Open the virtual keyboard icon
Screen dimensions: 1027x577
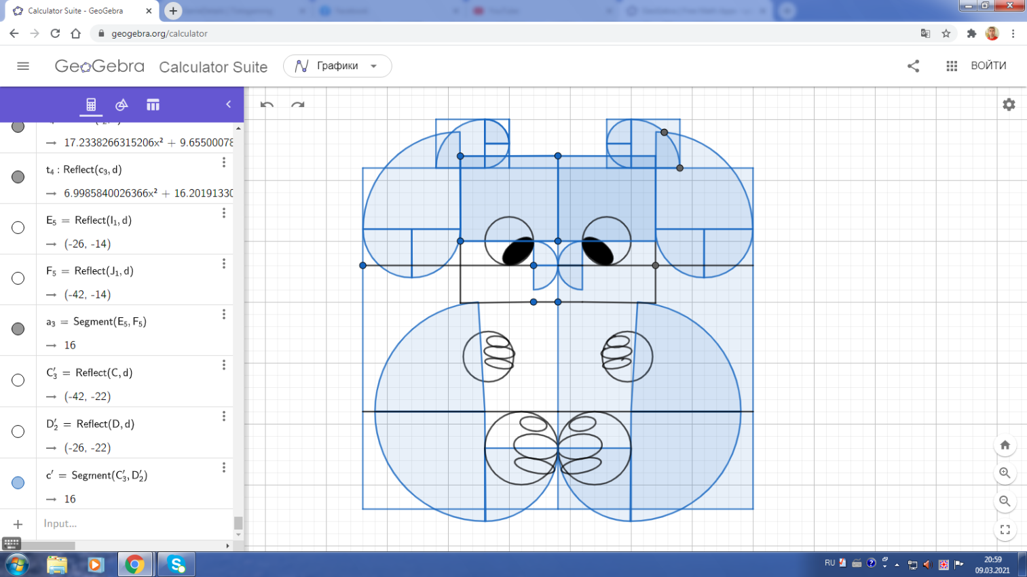click(12, 543)
